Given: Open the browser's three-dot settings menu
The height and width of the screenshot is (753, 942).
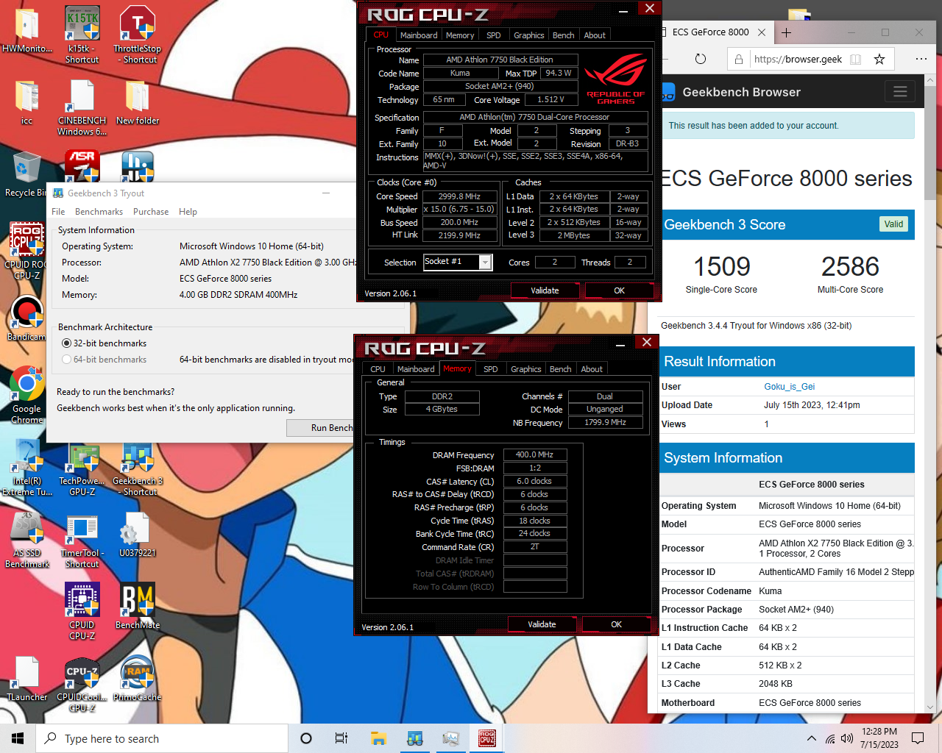Looking at the screenshot, I should click(x=921, y=59).
